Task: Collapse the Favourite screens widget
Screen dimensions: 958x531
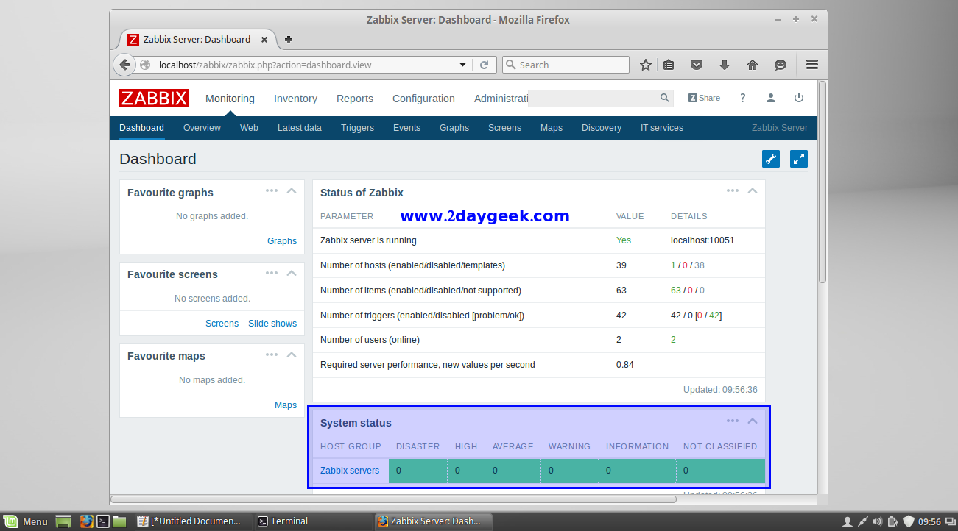Action: (x=292, y=272)
